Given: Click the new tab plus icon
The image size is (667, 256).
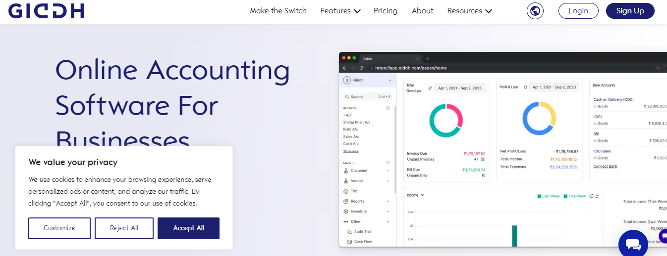Looking at the screenshot, I should (x=428, y=59).
